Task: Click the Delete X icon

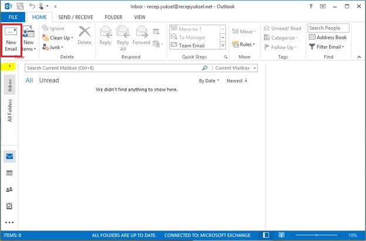Action: click(84, 32)
